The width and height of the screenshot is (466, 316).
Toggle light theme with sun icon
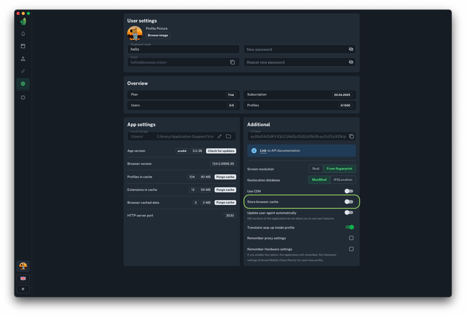(x=23, y=289)
